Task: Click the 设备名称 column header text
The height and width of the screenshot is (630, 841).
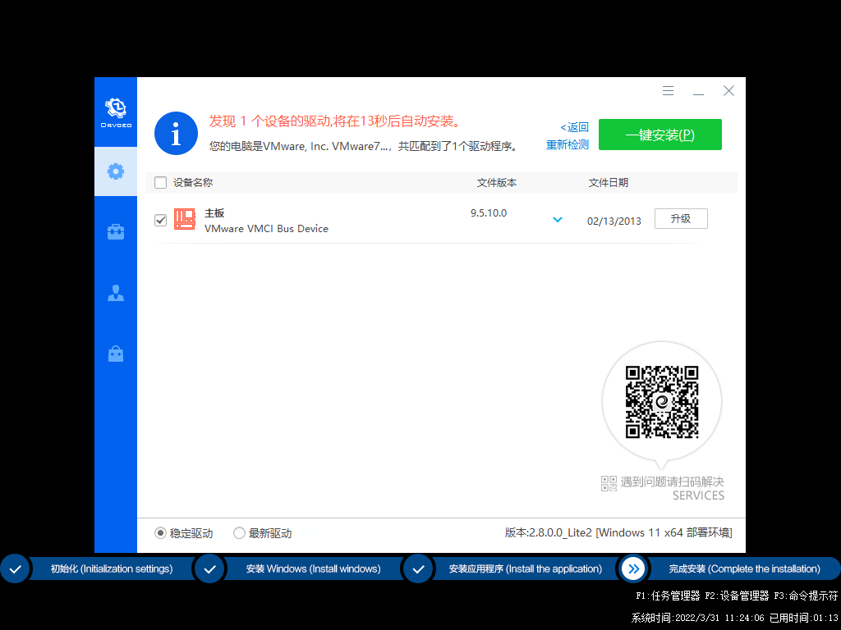Action: pos(193,183)
